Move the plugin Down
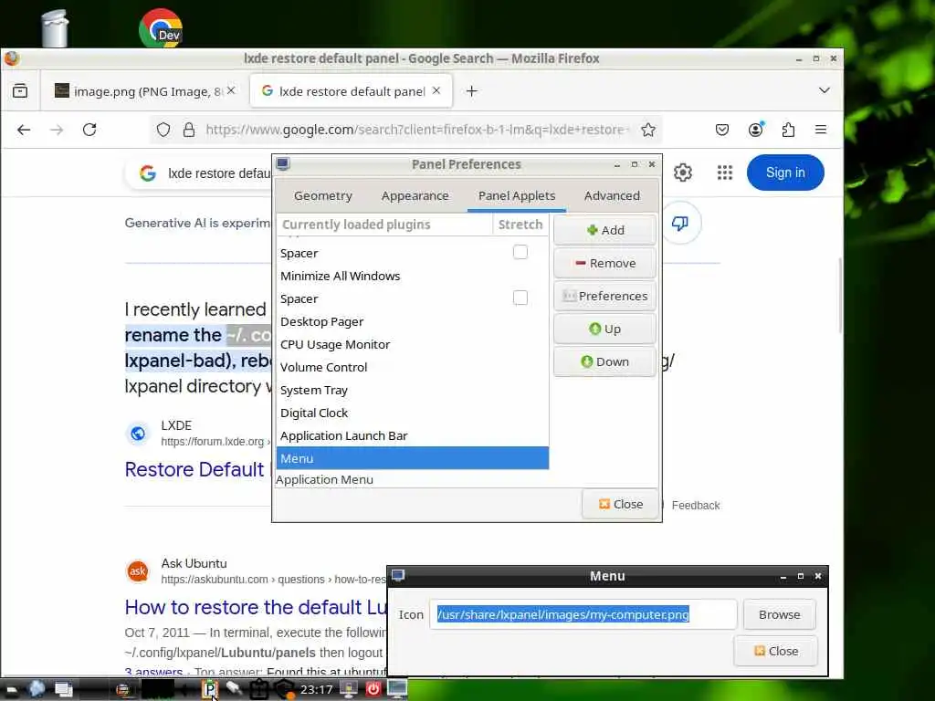935x701 pixels. point(604,361)
